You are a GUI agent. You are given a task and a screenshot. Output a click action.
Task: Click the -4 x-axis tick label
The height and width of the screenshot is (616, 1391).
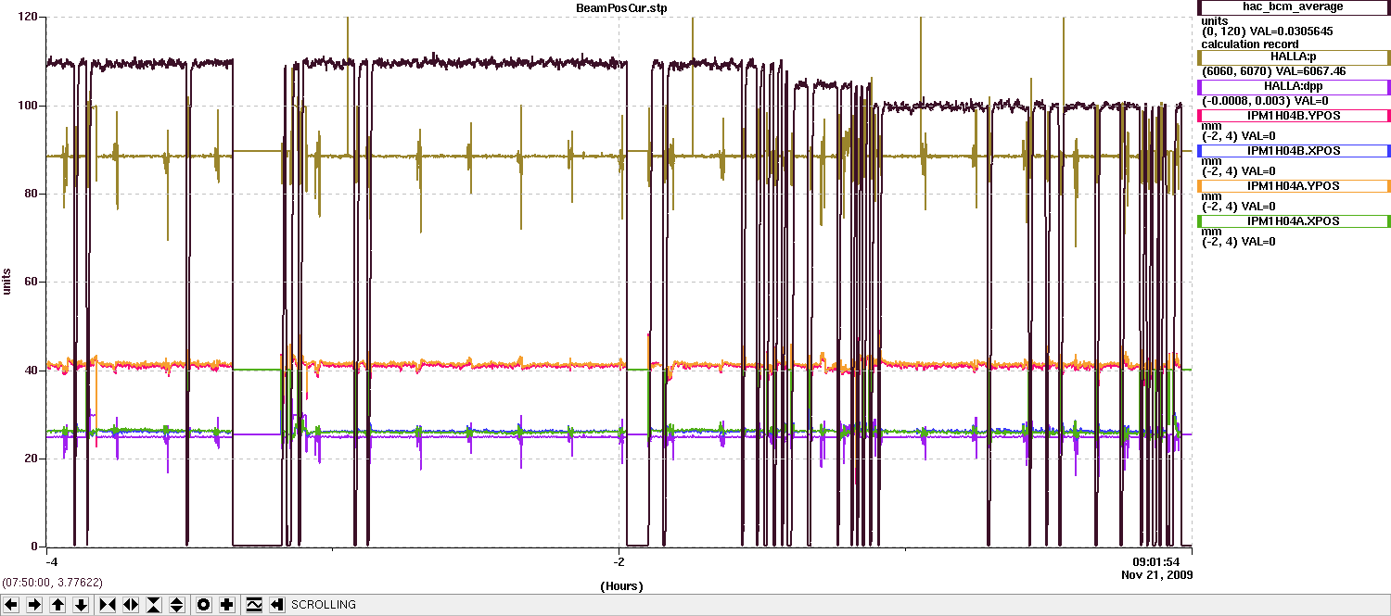[x=53, y=562]
